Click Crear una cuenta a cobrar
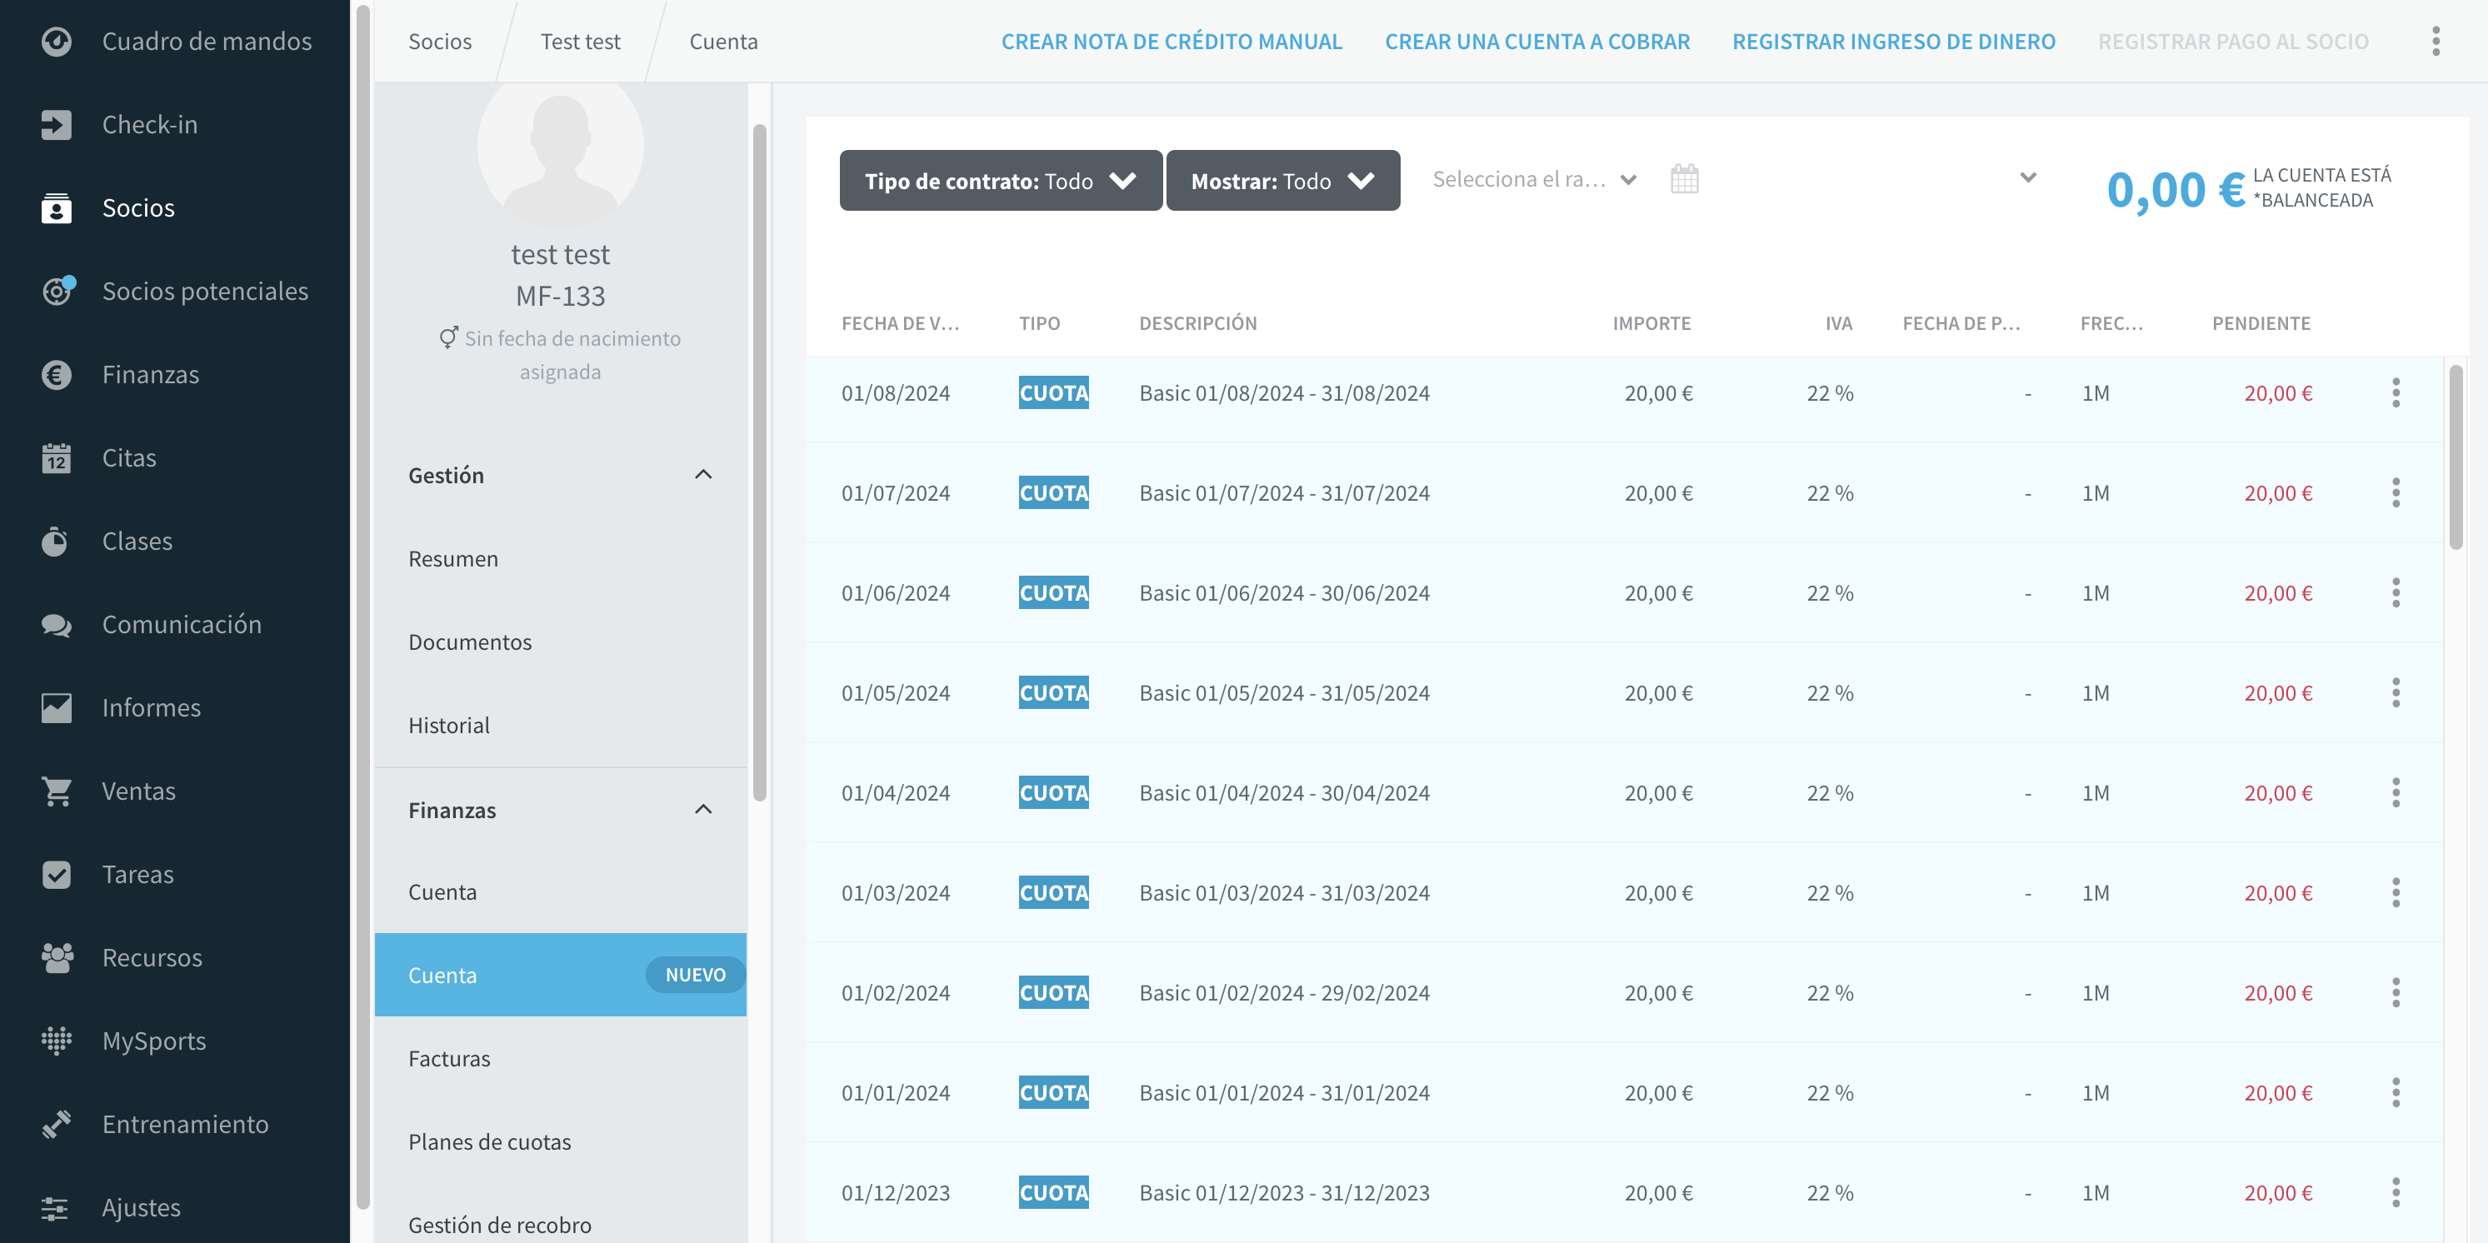The height and width of the screenshot is (1243, 2488). coord(1537,42)
